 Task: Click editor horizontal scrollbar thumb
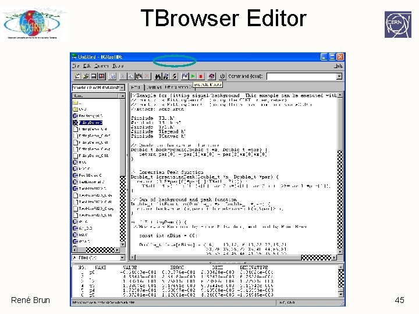pyautogui.click(x=218, y=258)
